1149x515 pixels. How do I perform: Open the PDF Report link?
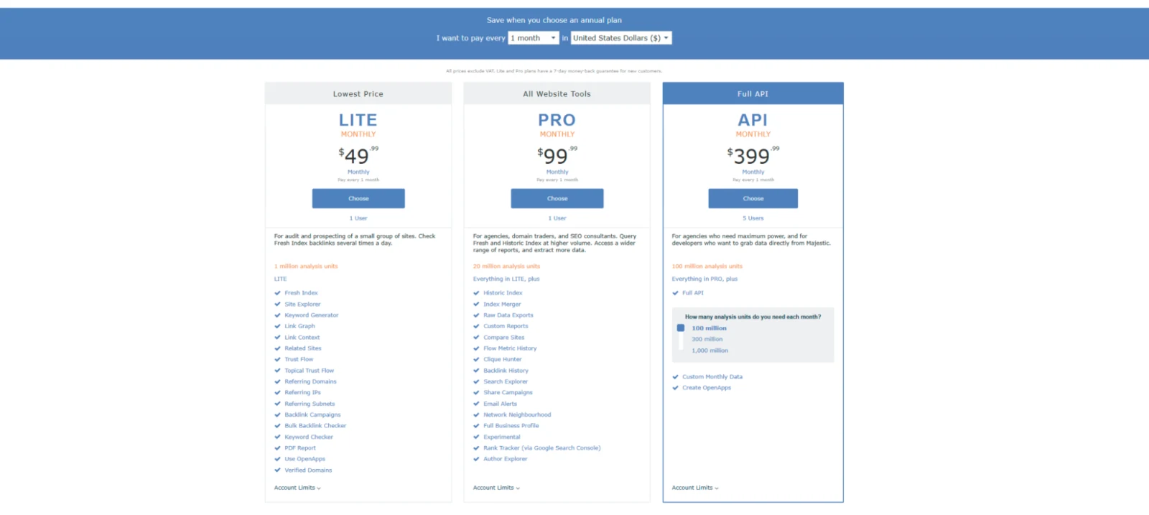(300, 448)
